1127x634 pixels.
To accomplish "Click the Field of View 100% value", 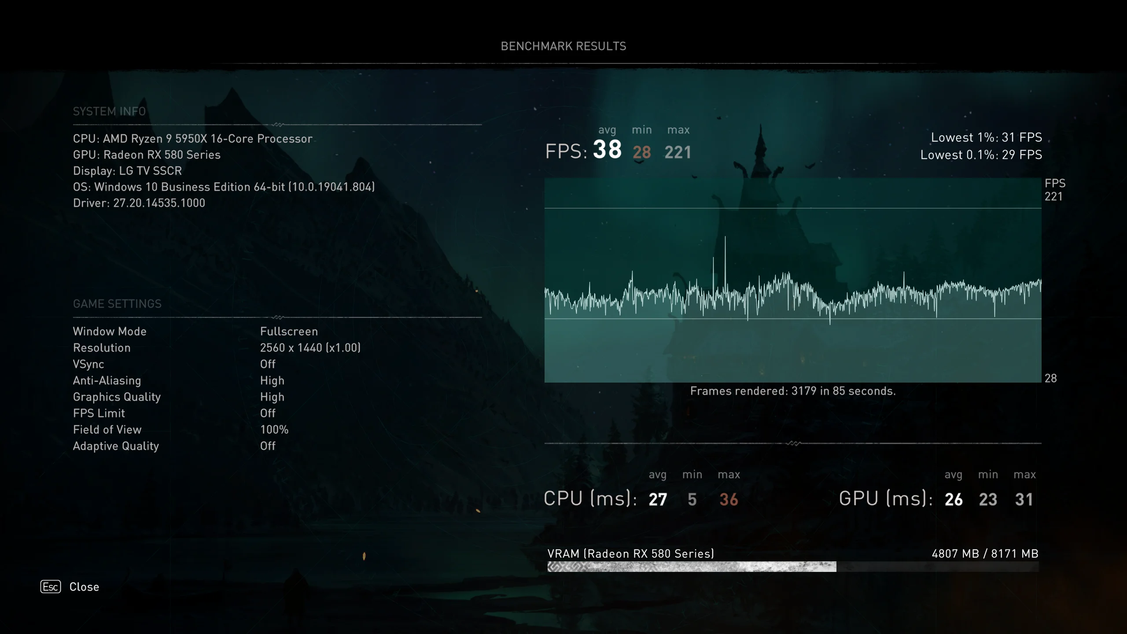I will 274,430.
